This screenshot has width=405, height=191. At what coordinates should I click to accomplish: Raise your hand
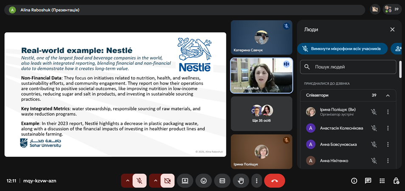241,181
